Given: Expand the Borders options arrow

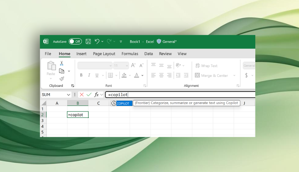Looking at the screenshot, I should coord(116,75).
